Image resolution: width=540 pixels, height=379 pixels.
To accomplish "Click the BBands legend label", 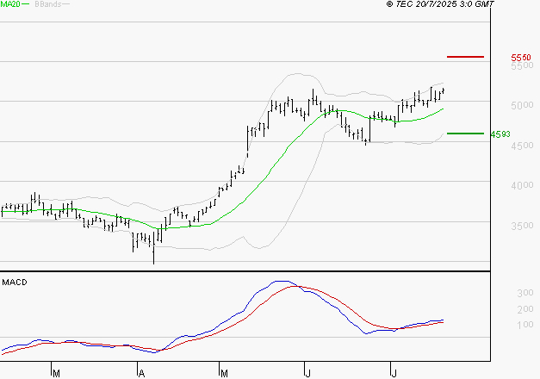I will pos(48,4).
